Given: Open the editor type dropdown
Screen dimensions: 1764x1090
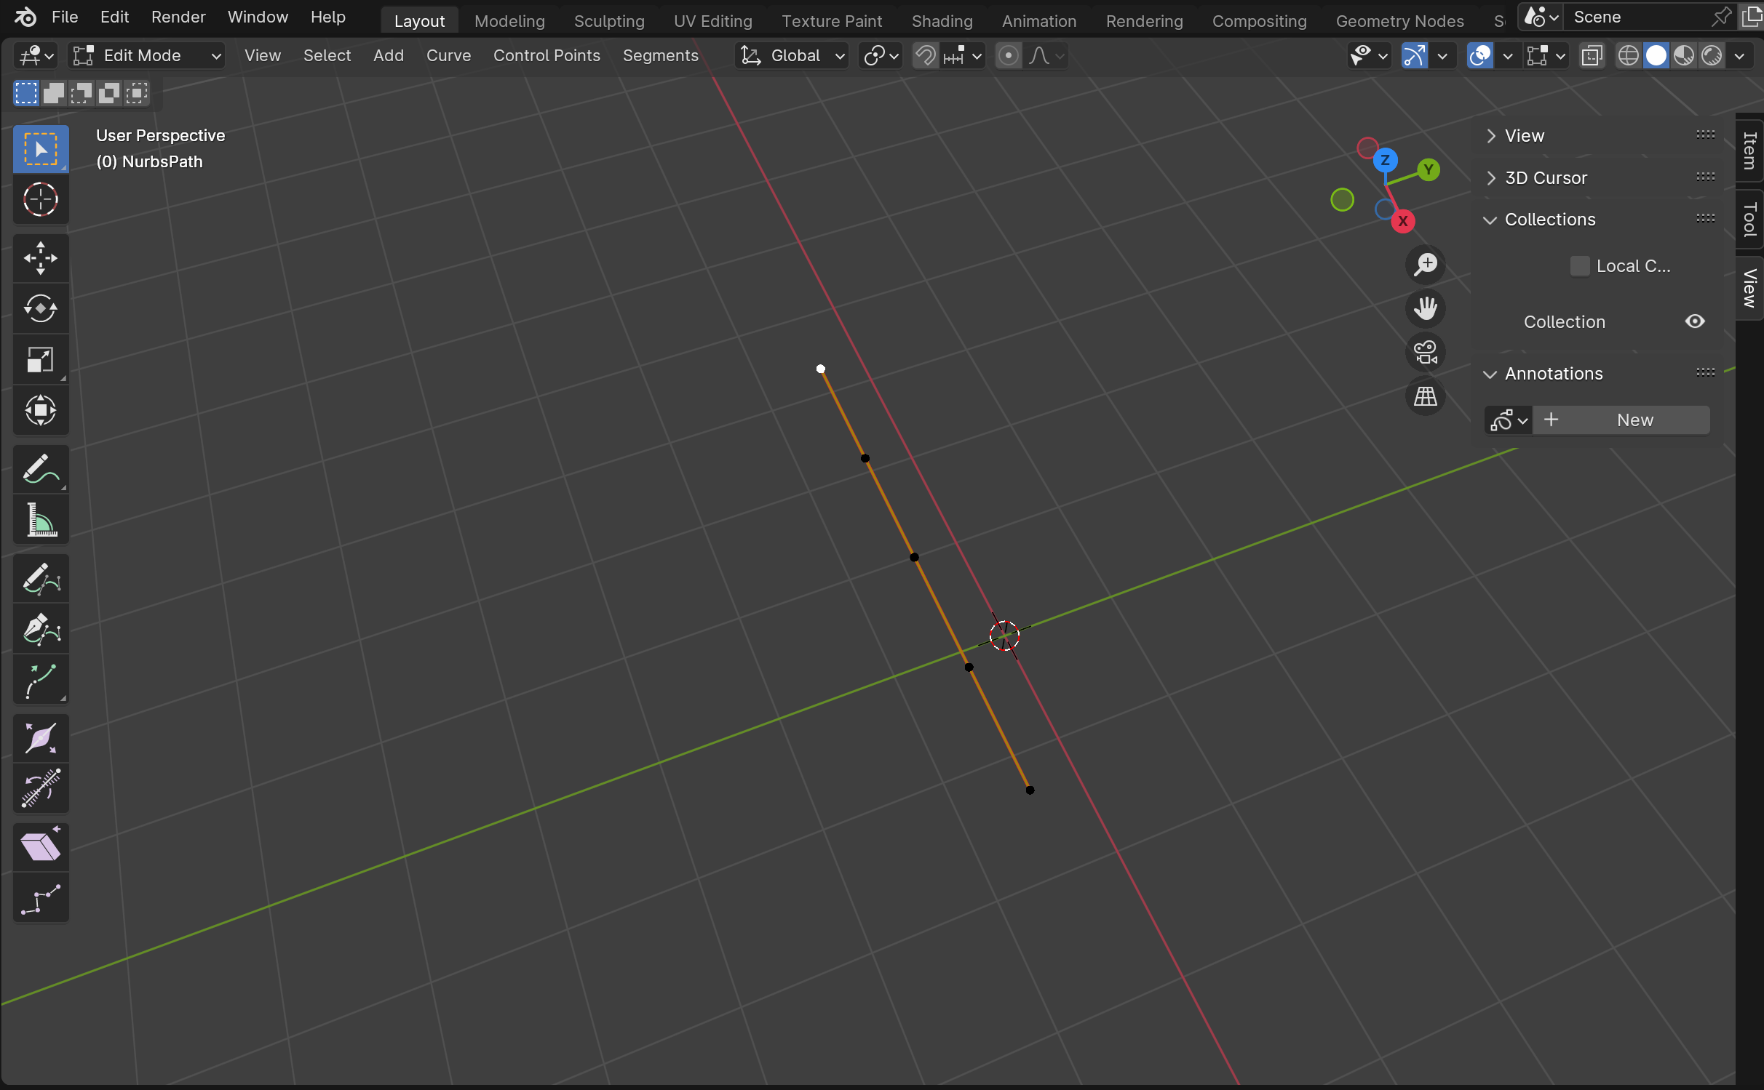Looking at the screenshot, I should (35, 56).
